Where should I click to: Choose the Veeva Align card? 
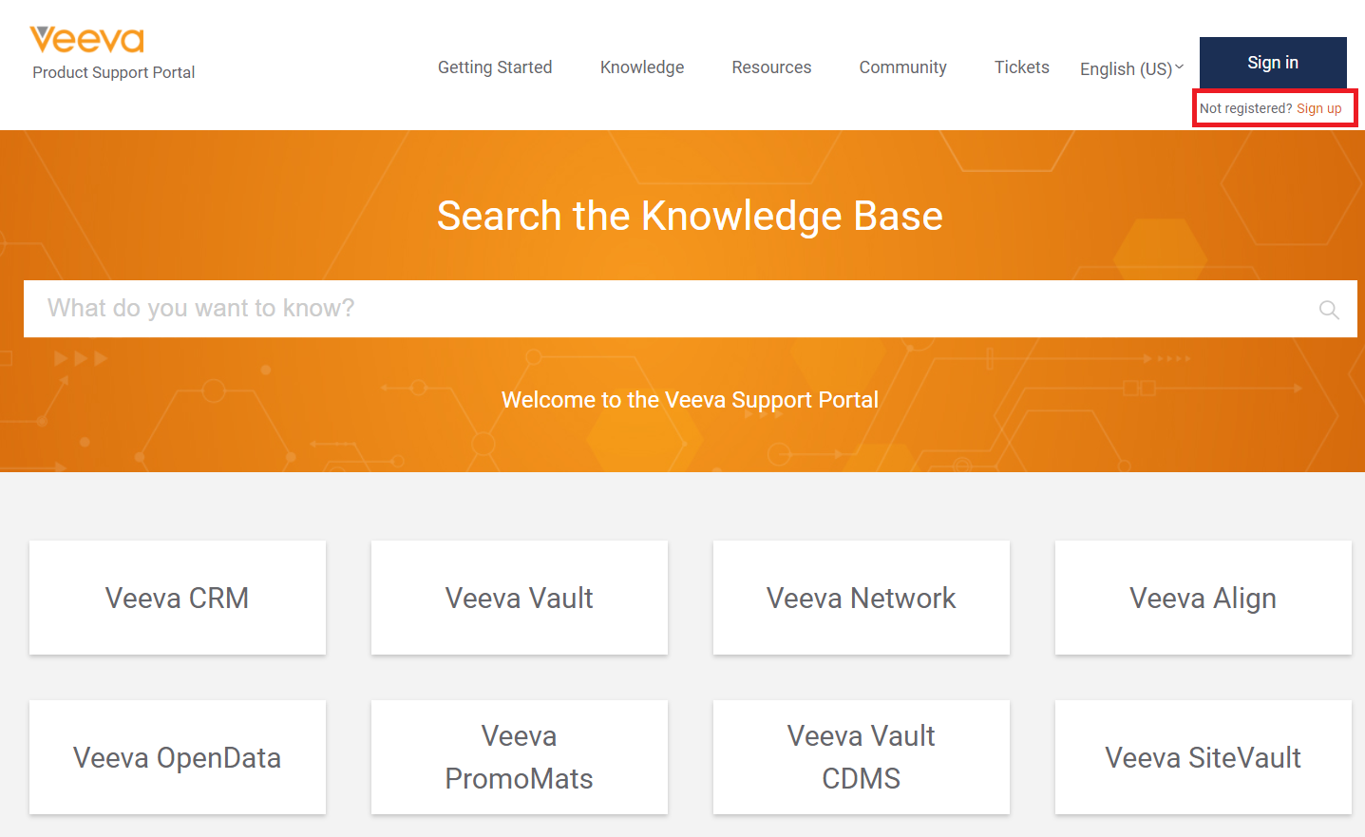coord(1203,598)
